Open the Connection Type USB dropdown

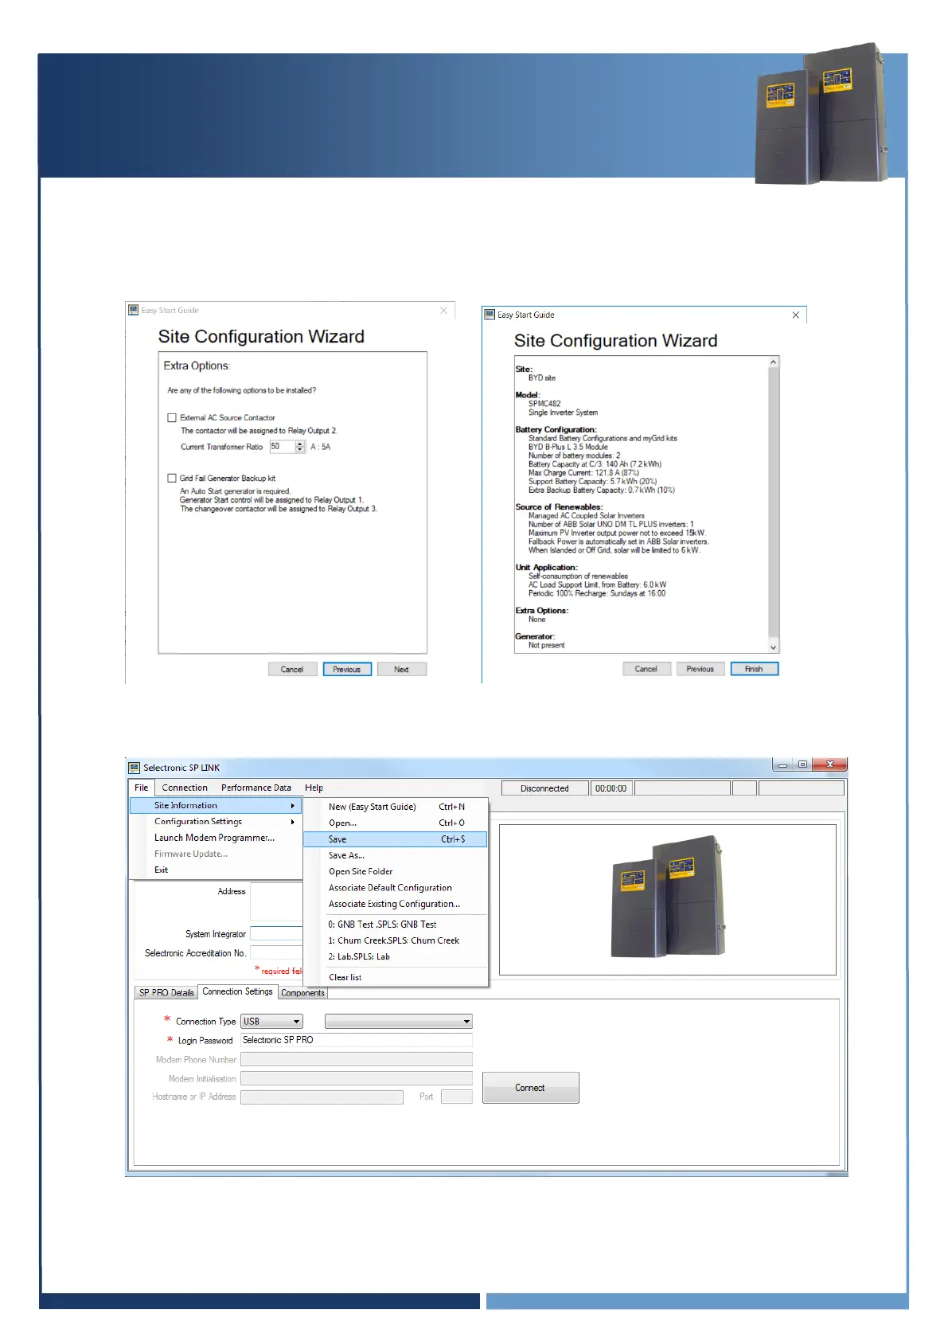tap(271, 1021)
